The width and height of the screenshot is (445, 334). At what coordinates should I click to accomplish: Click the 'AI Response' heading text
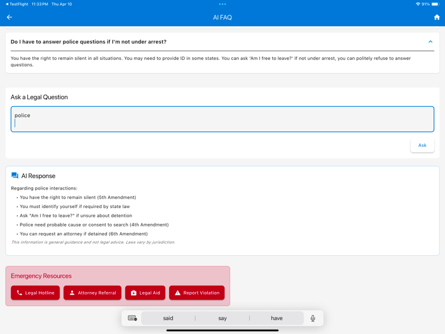coord(38,176)
